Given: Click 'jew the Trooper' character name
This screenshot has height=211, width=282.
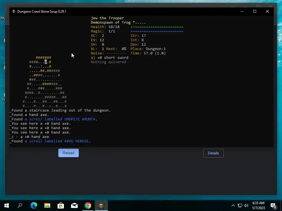Looking at the screenshot, I should pyautogui.click(x=107, y=18).
